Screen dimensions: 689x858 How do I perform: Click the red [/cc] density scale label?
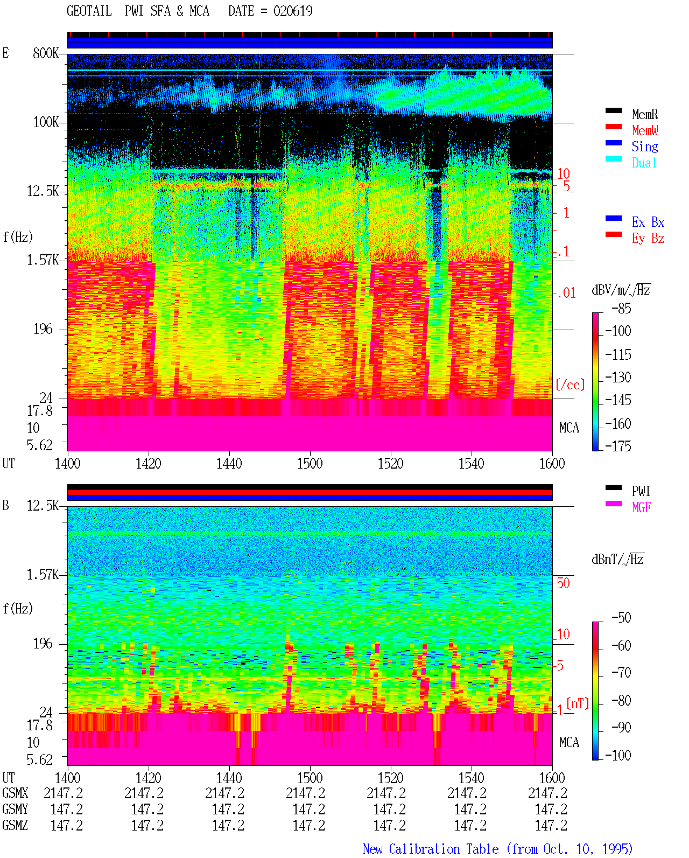(570, 385)
